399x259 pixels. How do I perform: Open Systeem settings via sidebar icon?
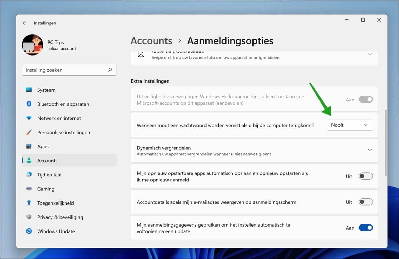tap(29, 90)
